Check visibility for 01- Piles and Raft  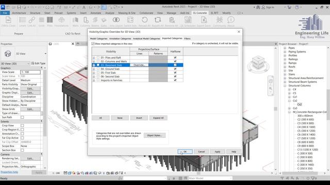pos(98,58)
